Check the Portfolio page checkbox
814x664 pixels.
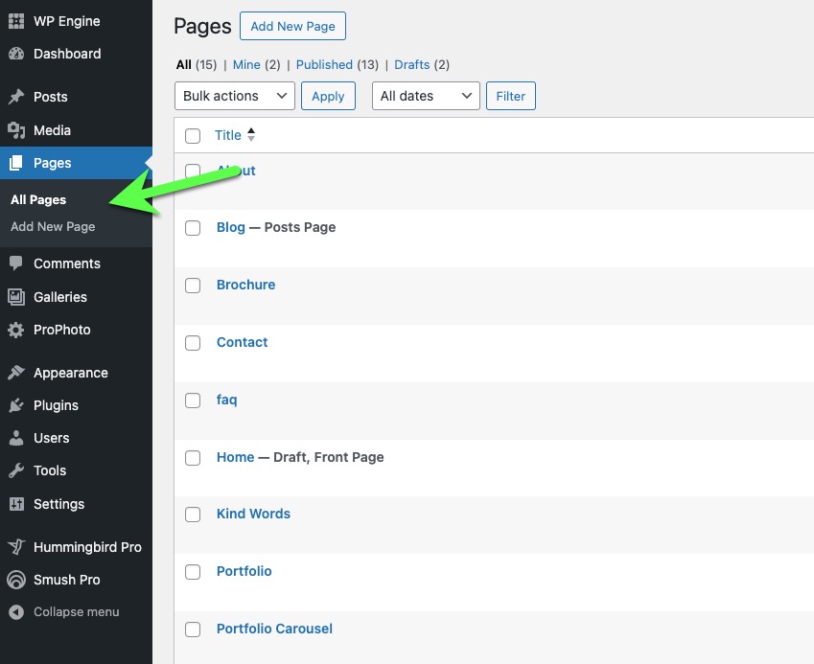tap(193, 572)
